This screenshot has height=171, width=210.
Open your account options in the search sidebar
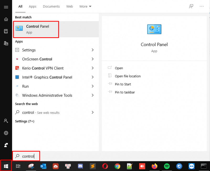pyautogui.click(x=6, y=121)
